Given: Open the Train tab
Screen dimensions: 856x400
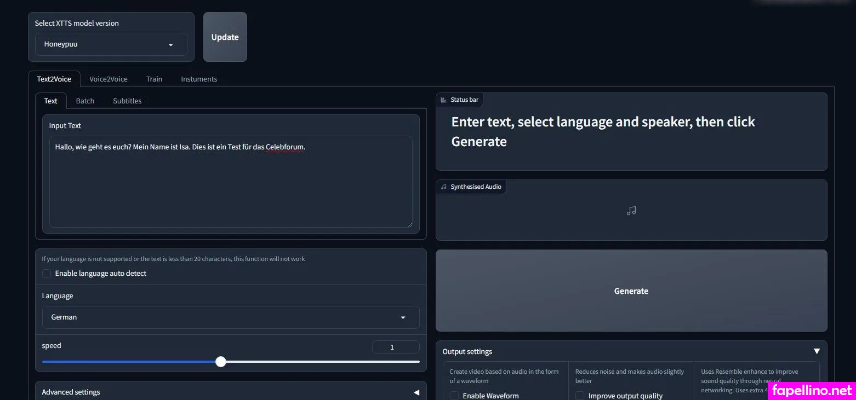Looking at the screenshot, I should pos(154,79).
